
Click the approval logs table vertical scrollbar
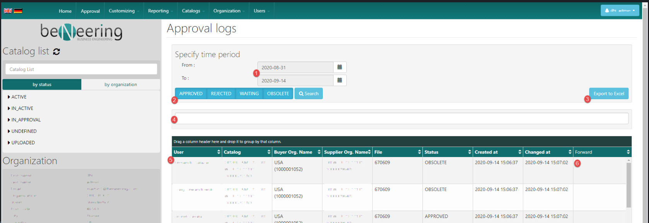[629, 185]
